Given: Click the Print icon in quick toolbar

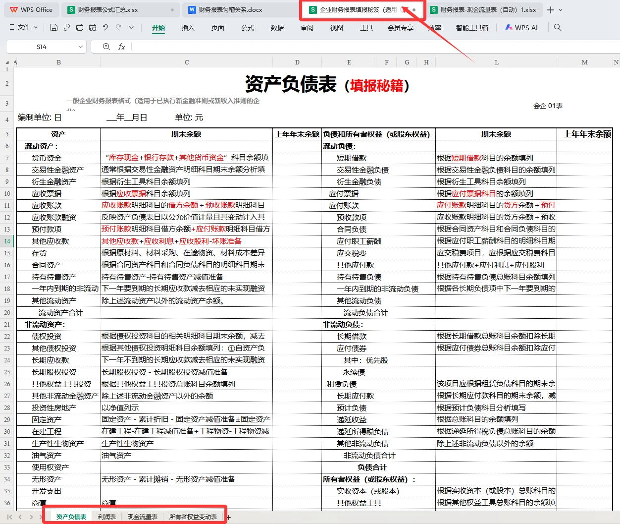Looking at the screenshot, I should 80,28.
